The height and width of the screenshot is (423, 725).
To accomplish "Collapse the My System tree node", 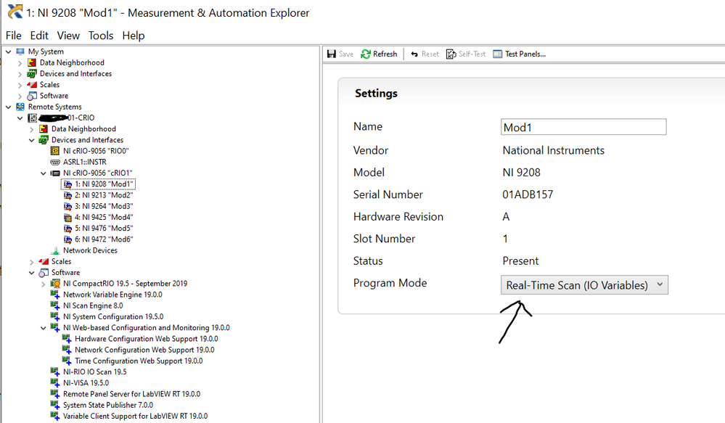I will (8, 52).
